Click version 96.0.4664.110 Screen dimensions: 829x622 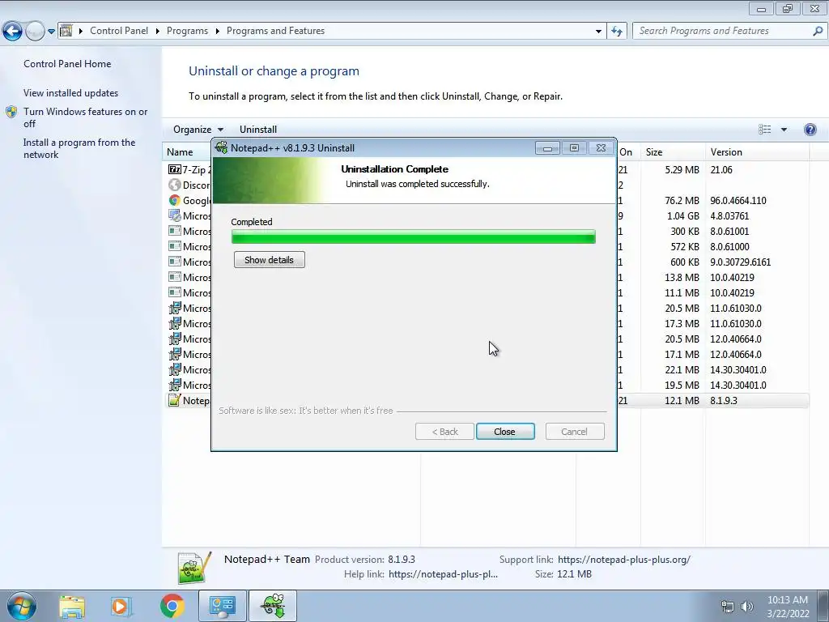(x=738, y=201)
